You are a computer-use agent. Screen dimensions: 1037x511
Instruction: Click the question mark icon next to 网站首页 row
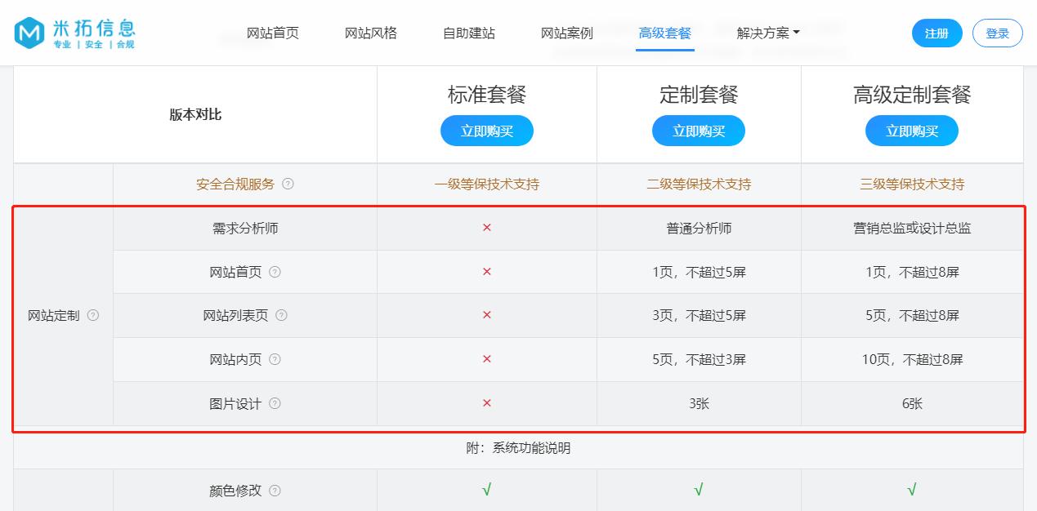click(275, 271)
